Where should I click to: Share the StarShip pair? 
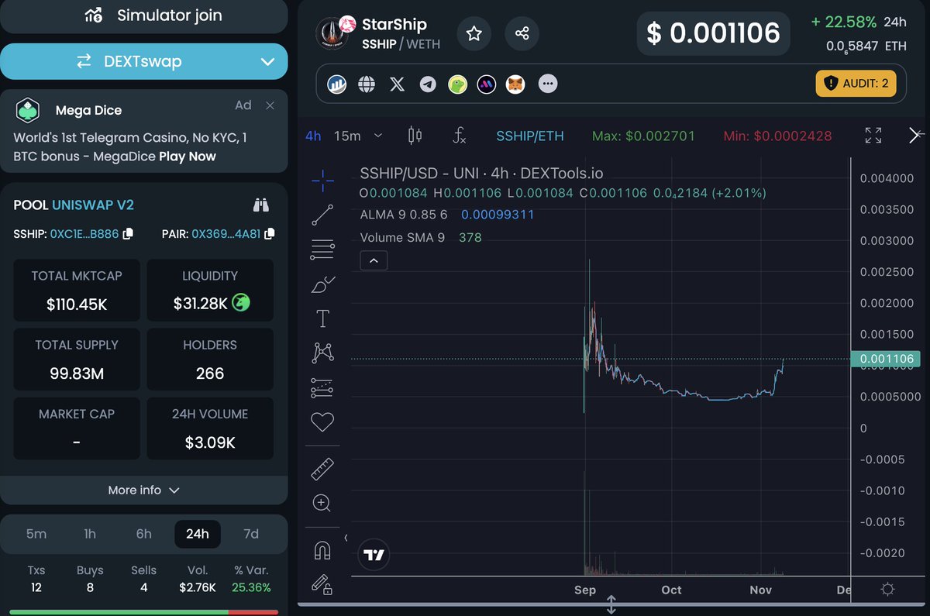click(x=522, y=33)
